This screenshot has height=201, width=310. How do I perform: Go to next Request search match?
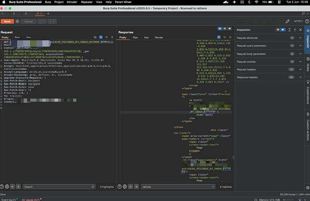coord(18,186)
